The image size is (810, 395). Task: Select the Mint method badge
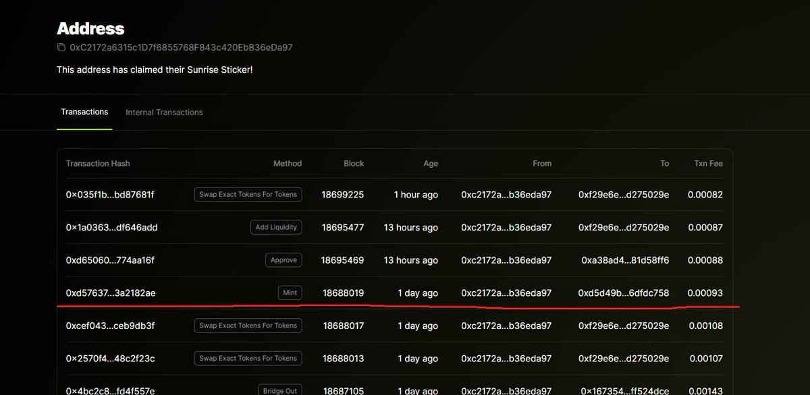[290, 293]
